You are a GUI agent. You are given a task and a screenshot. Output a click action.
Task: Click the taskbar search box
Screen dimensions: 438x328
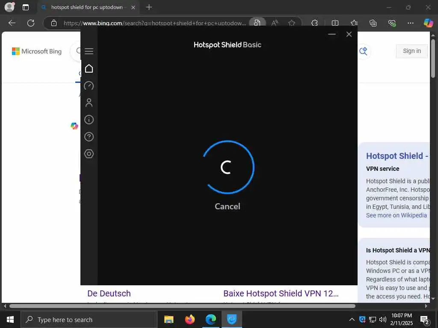click(x=89, y=319)
